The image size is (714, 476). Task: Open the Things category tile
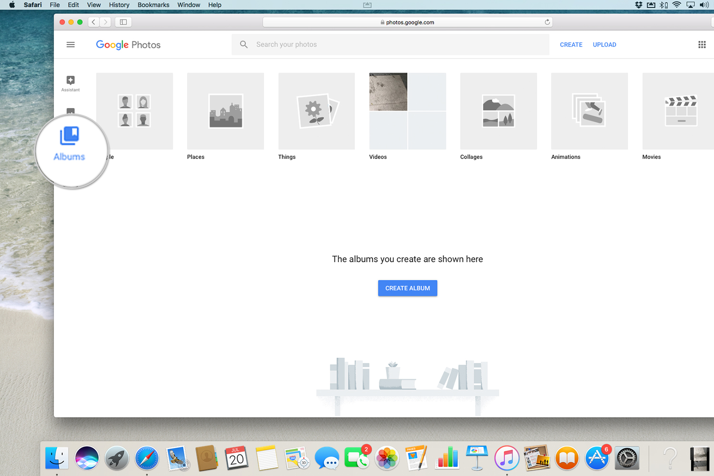click(317, 111)
